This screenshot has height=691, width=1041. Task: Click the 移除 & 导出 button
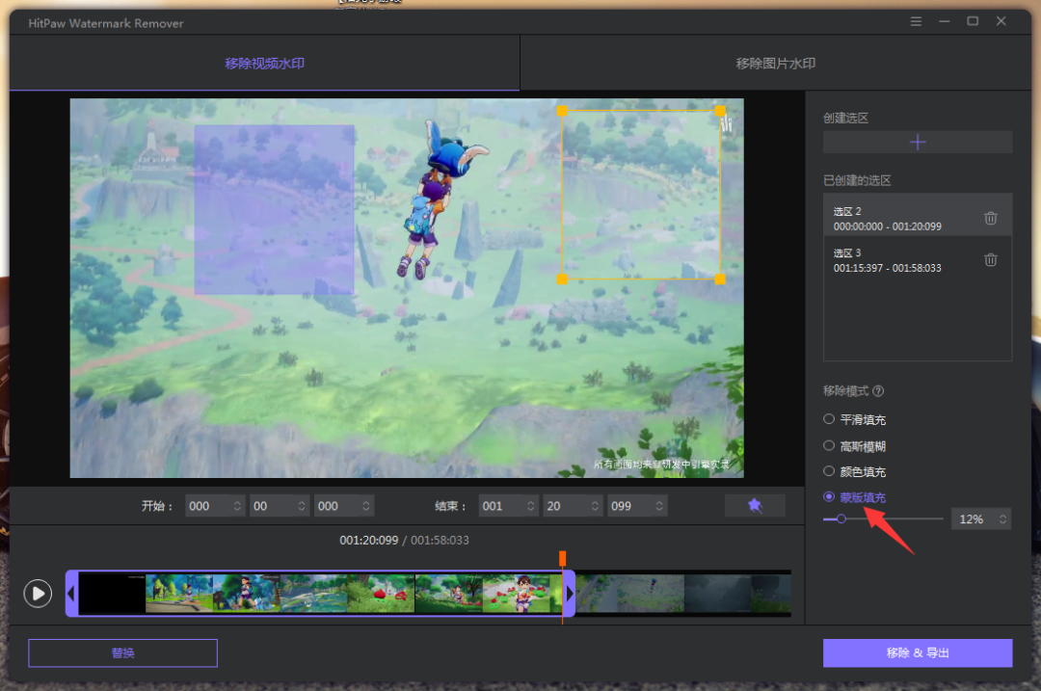tap(918, 653)
